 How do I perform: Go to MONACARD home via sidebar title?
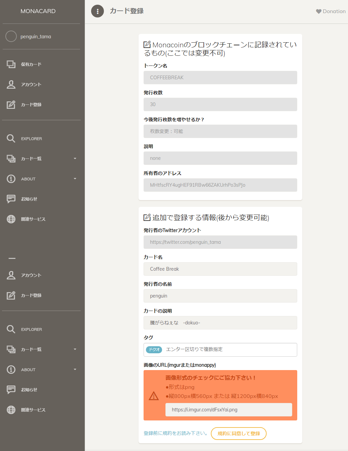coord(38,11)
